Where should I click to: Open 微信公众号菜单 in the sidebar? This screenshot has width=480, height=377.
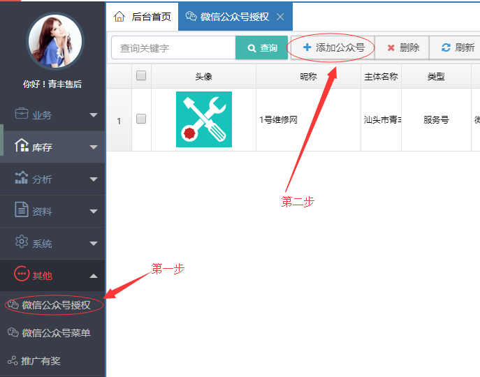coord(52,332)
